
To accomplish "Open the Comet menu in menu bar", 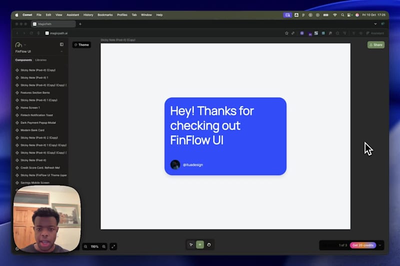I will coord(27,15).
